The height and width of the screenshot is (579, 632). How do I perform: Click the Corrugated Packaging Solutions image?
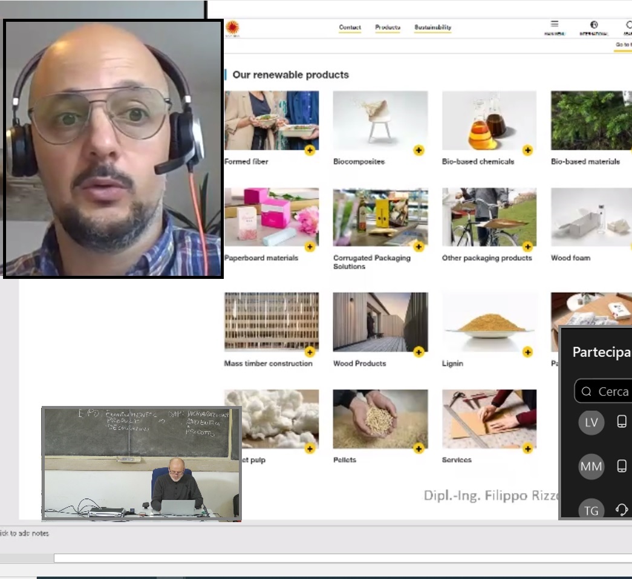[x=380, y=217]
